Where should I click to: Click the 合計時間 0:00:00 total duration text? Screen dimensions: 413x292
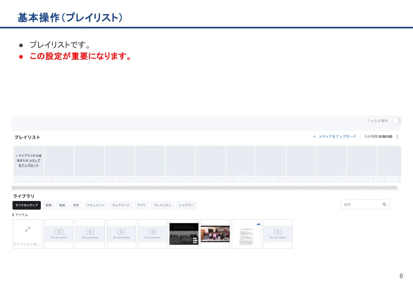point(378,137)
